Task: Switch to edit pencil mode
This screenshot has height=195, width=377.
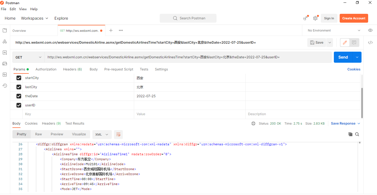Action: pos(345,43)
